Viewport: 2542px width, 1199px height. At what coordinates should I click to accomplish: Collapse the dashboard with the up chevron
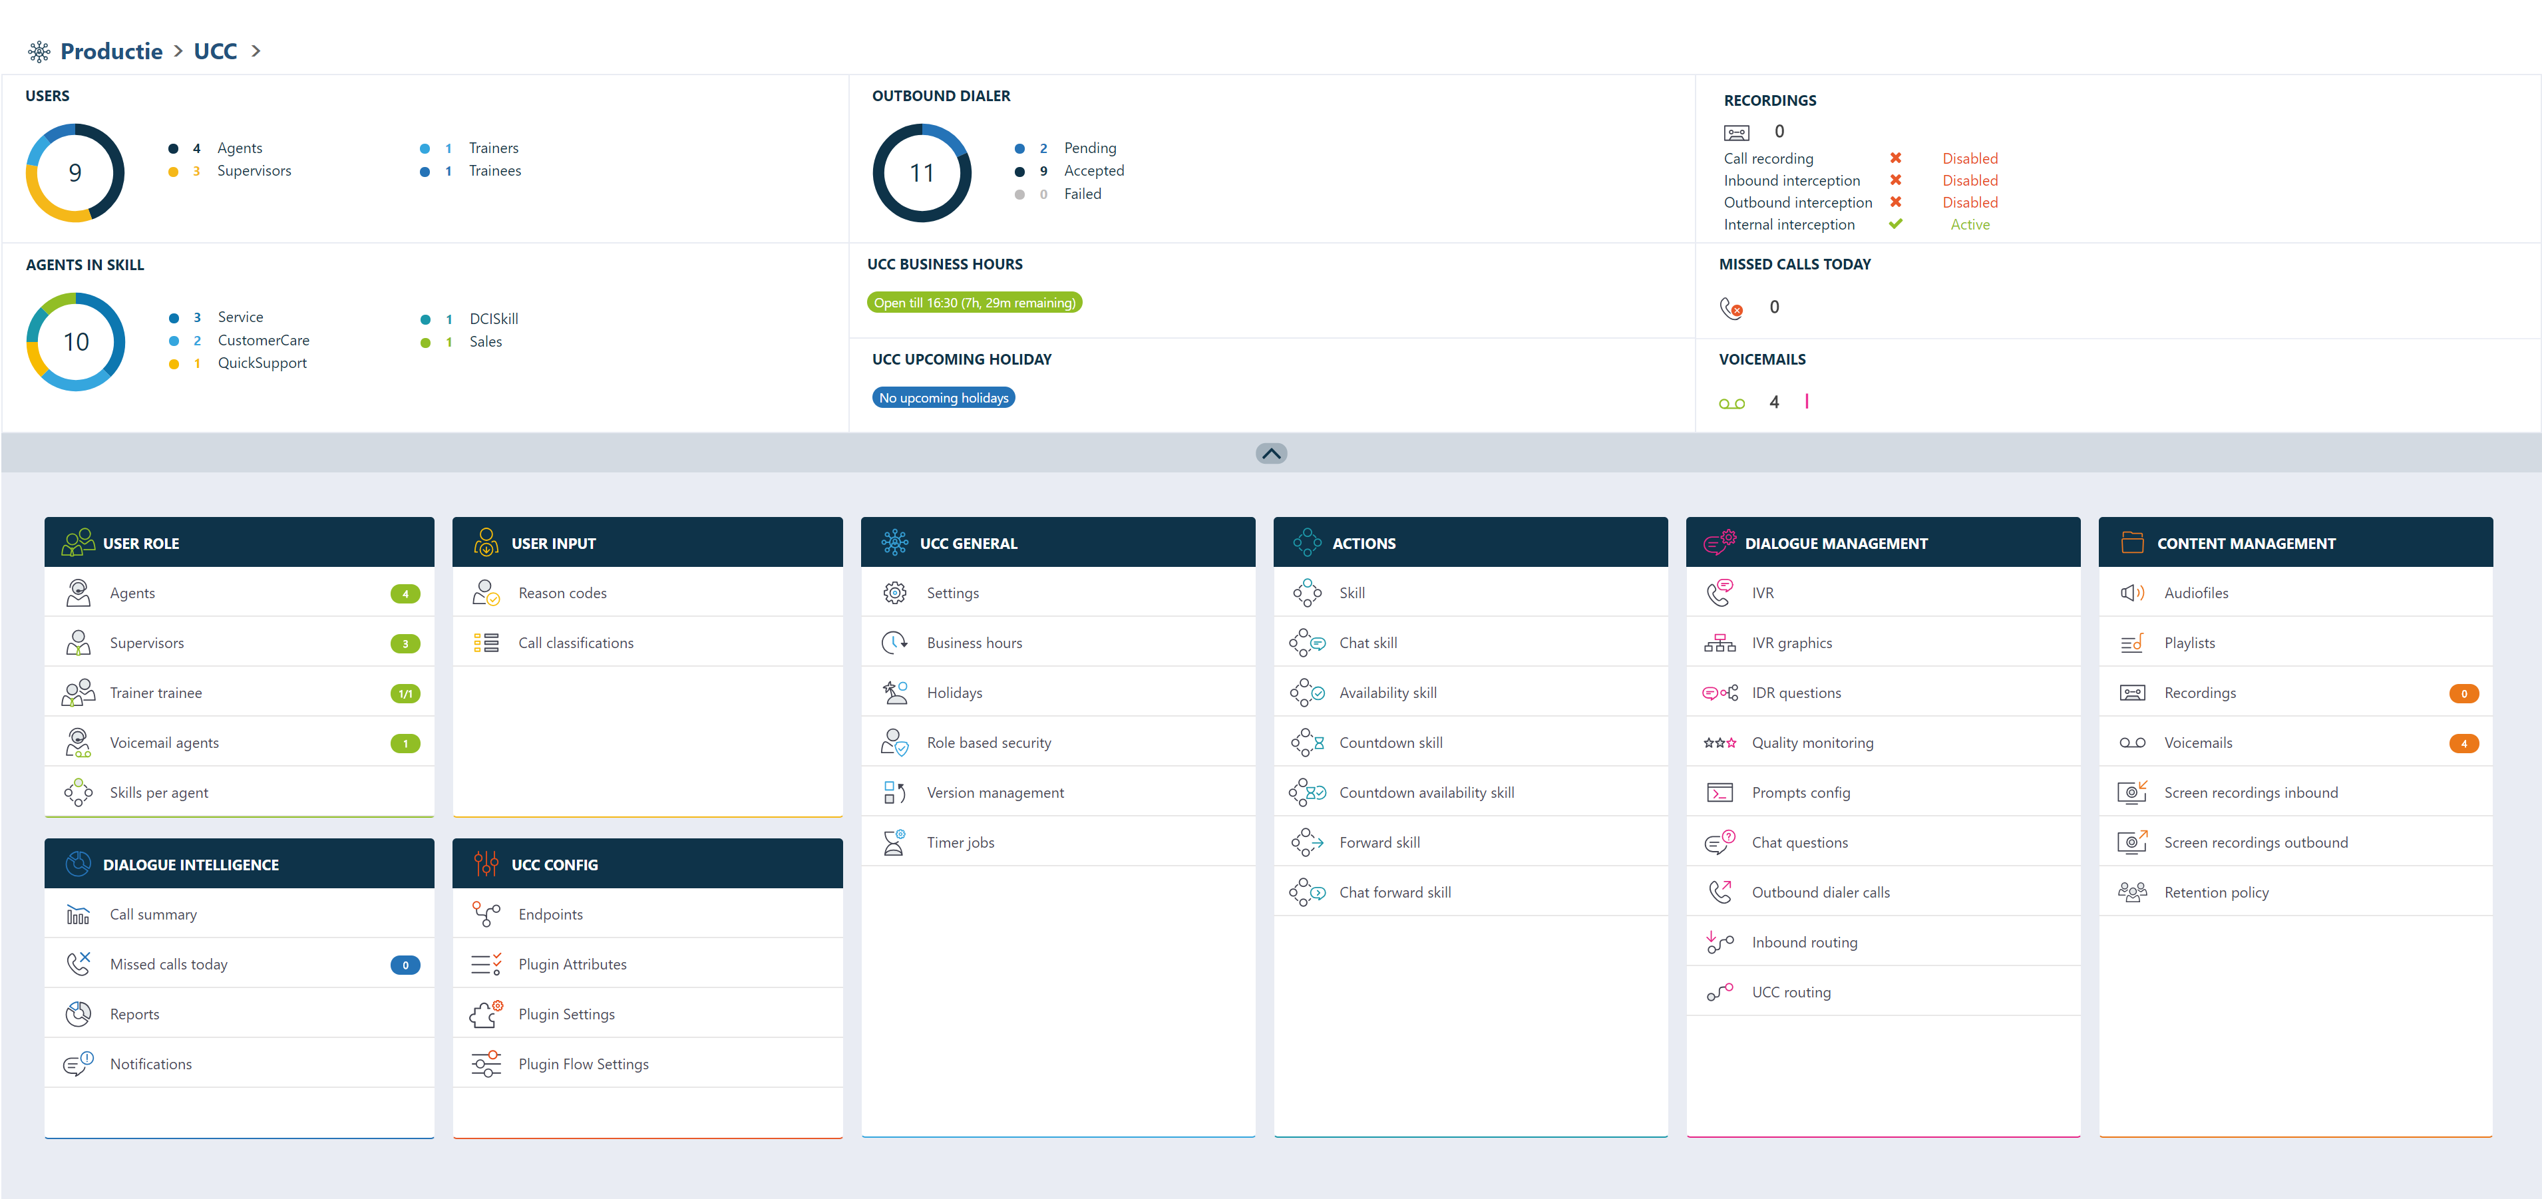pyautogui.click(x=1271, y=454)
